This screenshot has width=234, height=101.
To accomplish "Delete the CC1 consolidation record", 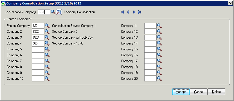I will [x=216, y=92].
